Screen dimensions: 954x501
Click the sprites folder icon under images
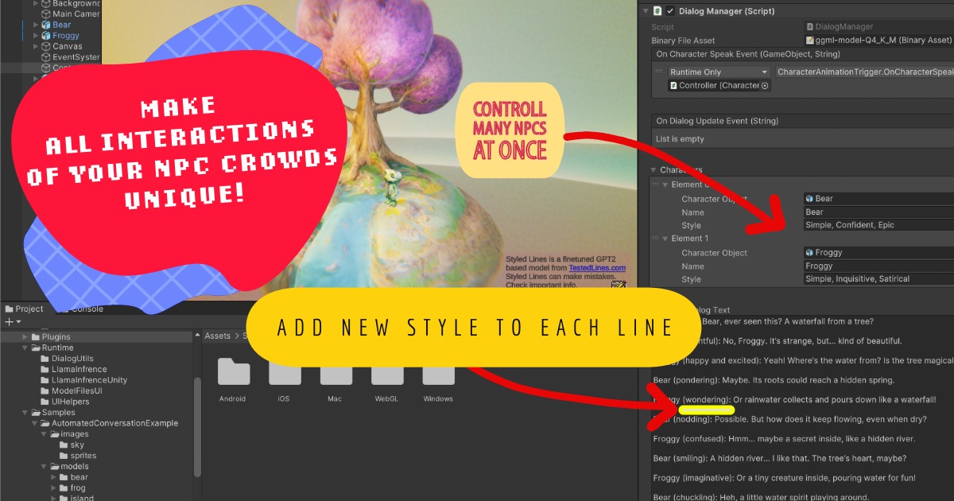(64, 456)
